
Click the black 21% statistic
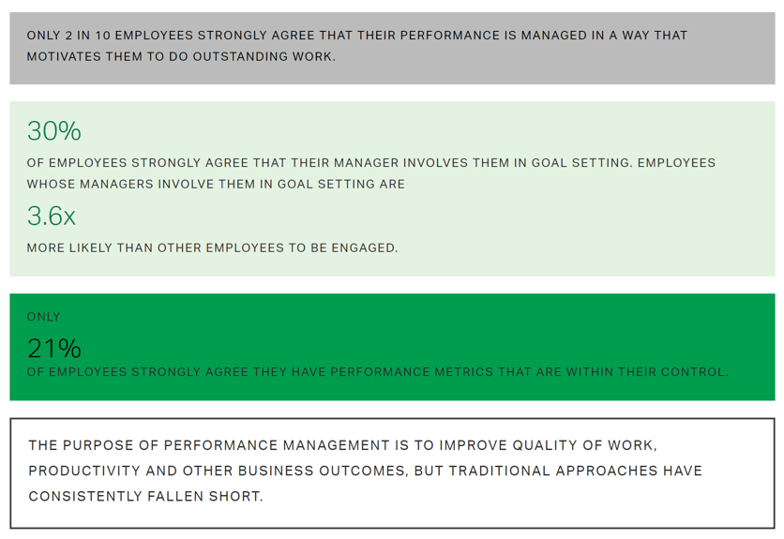[54, 349]
